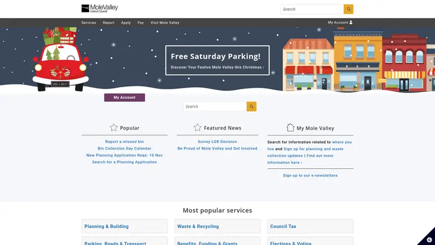Click the star icon beside Featured News
435x245 pixels.
[197, 127]
